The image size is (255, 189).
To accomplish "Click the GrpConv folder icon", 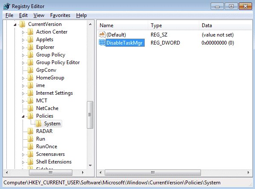I will pos(30,70).
